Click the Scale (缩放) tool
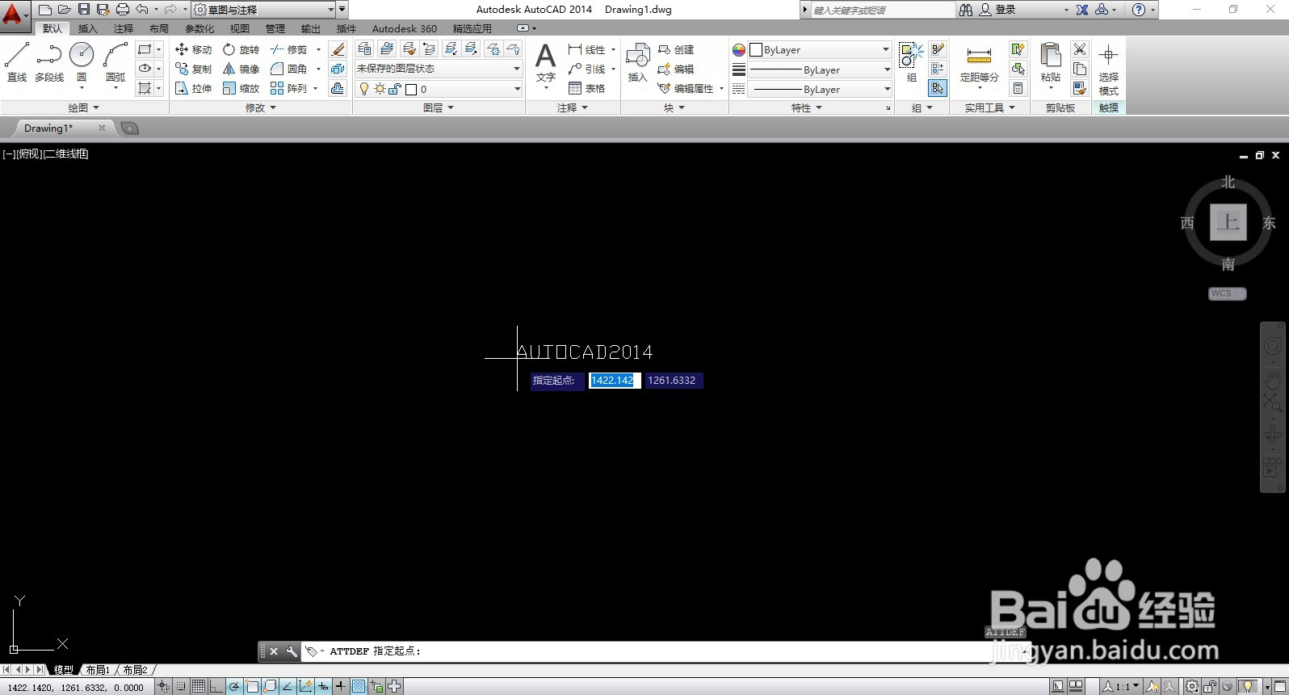Image resolution: width=1289 pixels, height=695 pixels. pyautogui.click(x=241, y=88)
